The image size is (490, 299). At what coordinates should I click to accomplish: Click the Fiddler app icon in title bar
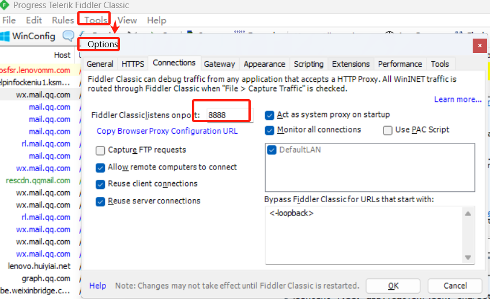pos(4,5)
